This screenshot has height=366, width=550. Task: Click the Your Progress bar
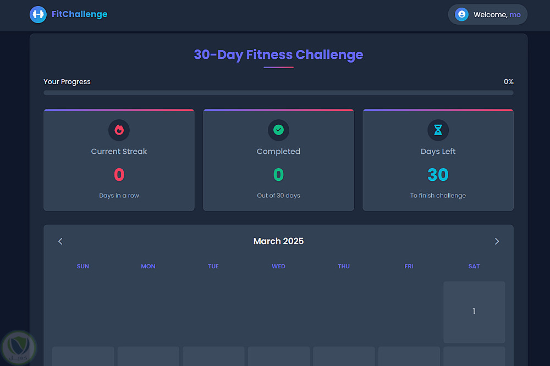coord(278,93)
